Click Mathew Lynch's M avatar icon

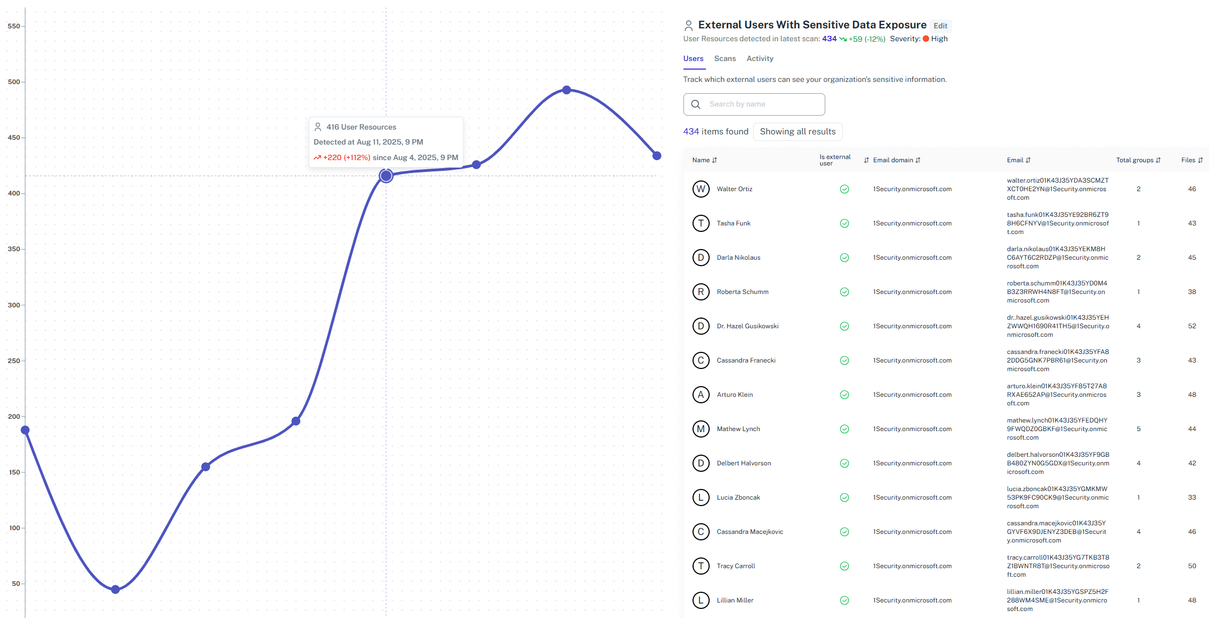click(701, 429)
